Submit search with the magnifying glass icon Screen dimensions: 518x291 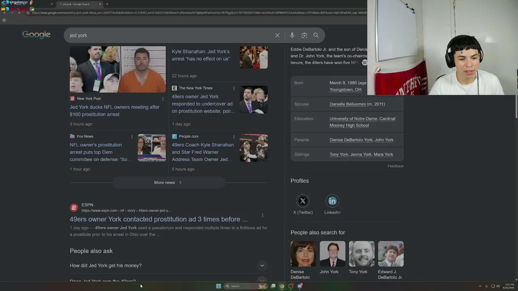click(x=316, y=35)
